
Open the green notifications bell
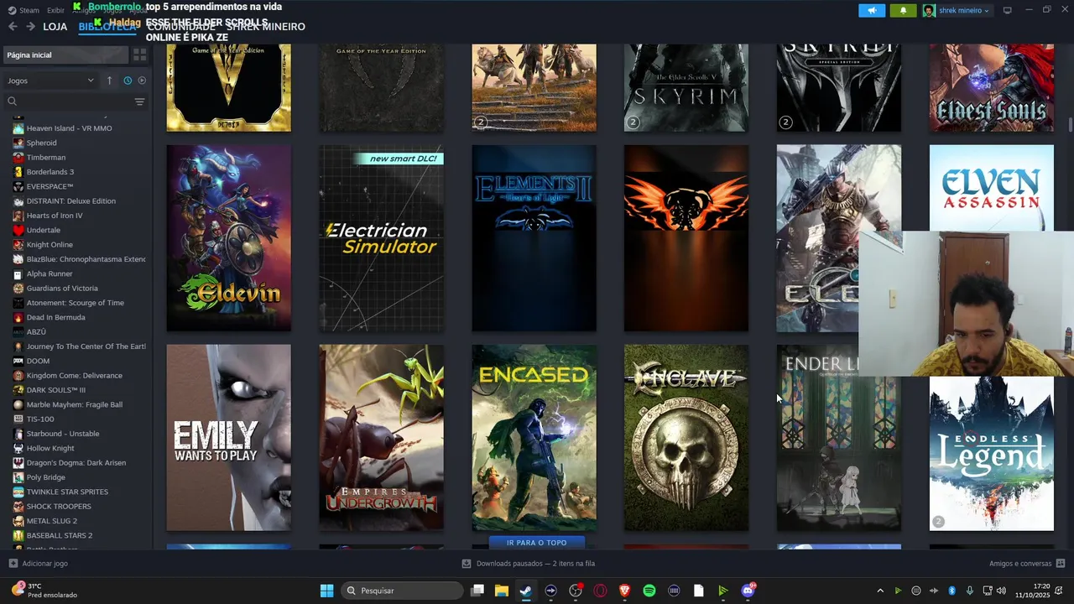tap(903, 10)
